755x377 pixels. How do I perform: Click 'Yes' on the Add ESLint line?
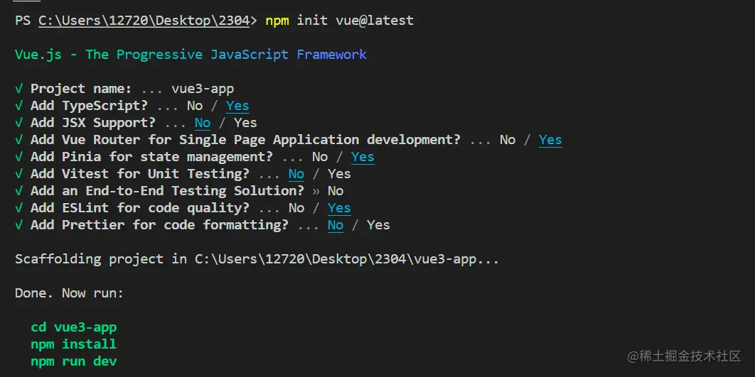(x=339, y=208)
